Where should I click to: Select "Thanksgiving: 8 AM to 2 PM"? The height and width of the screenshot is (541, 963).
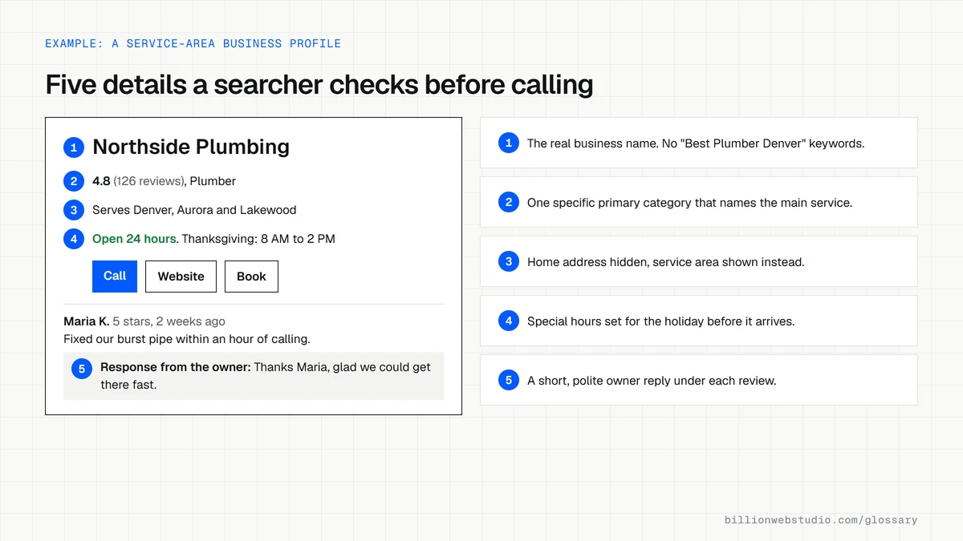coord(258,239)
